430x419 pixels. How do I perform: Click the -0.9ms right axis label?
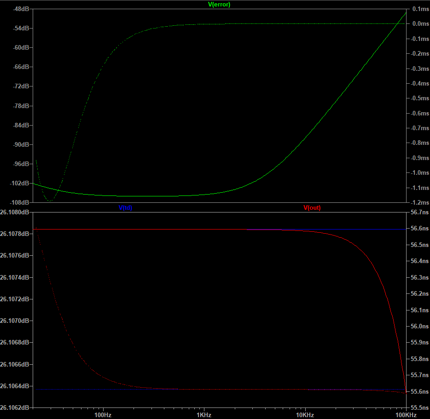point(419,158)
